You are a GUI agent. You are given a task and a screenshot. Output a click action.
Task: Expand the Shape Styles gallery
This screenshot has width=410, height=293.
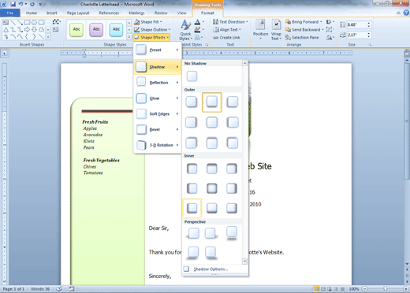pos(129,37)
